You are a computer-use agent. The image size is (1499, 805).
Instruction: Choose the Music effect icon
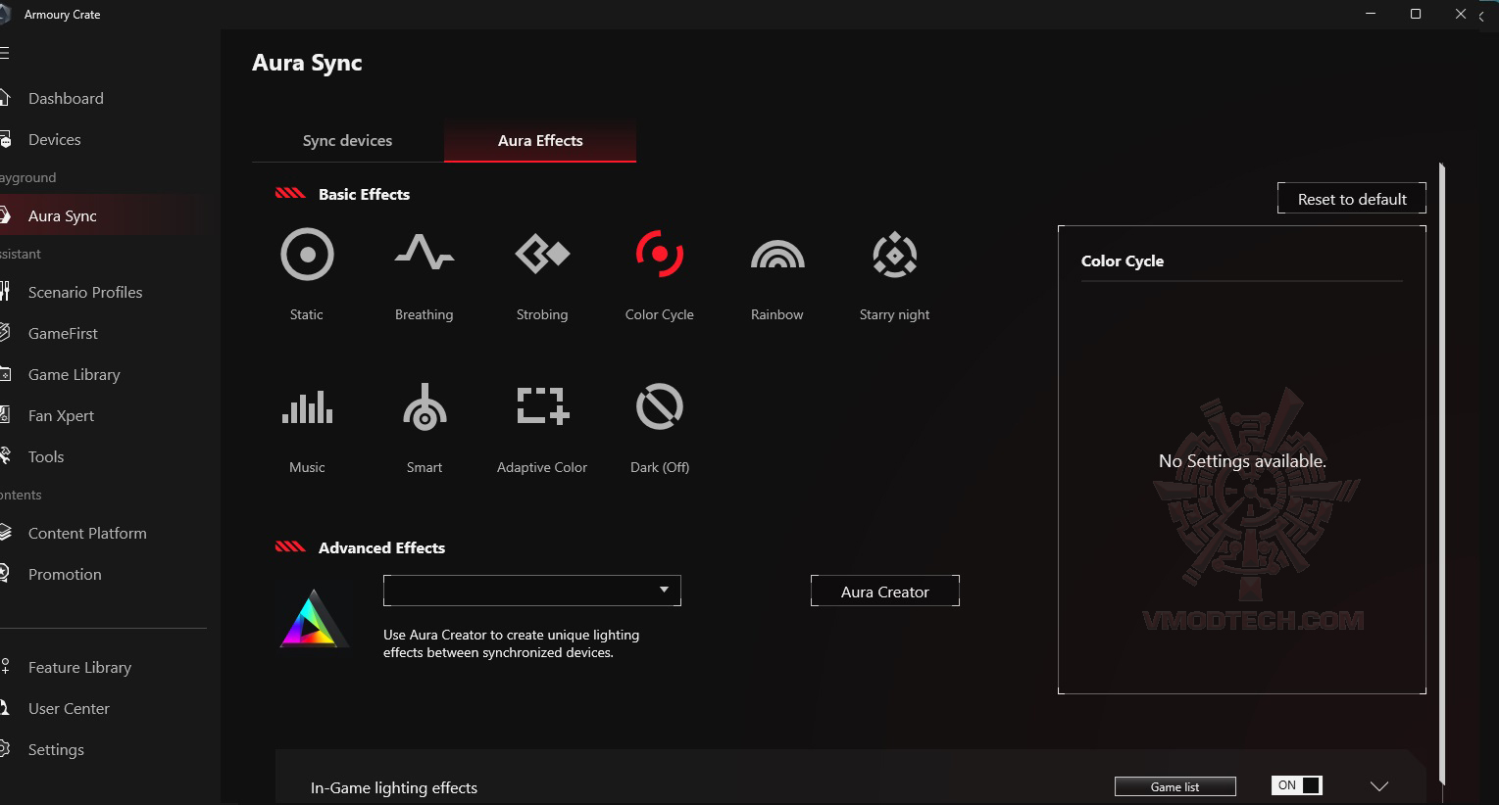(307, 407)
